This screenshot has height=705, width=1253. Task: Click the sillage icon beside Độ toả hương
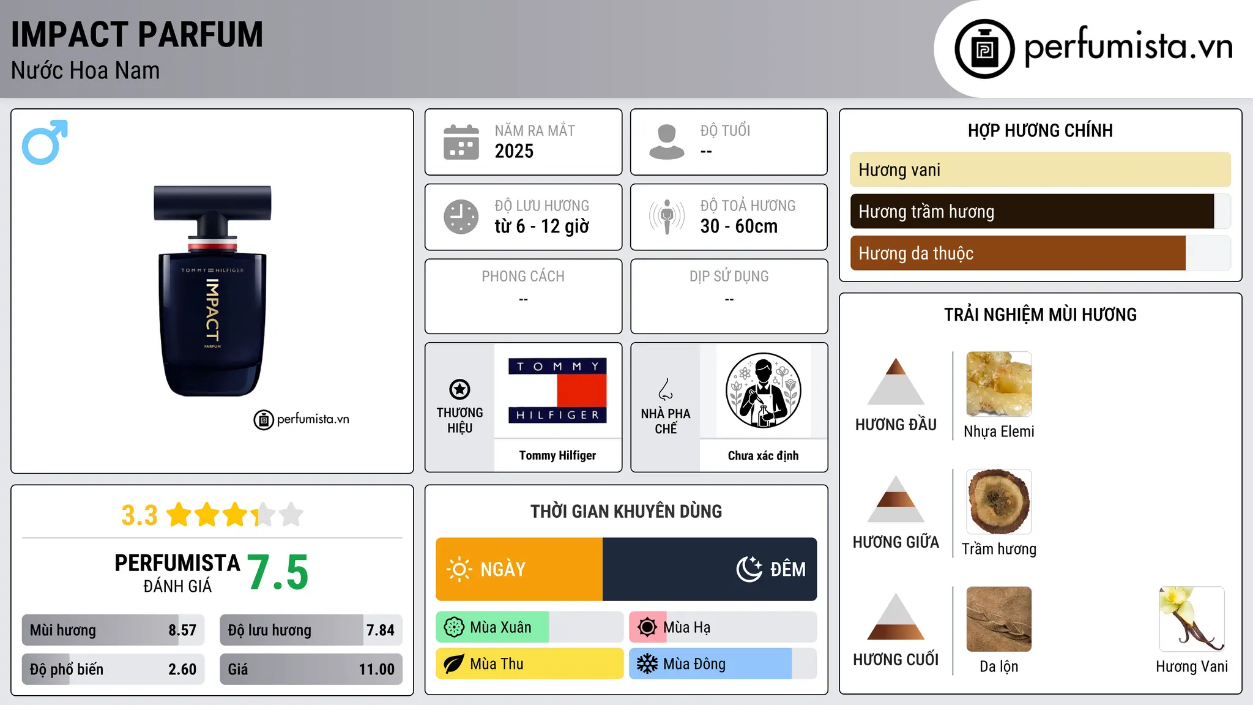[667, 217]
